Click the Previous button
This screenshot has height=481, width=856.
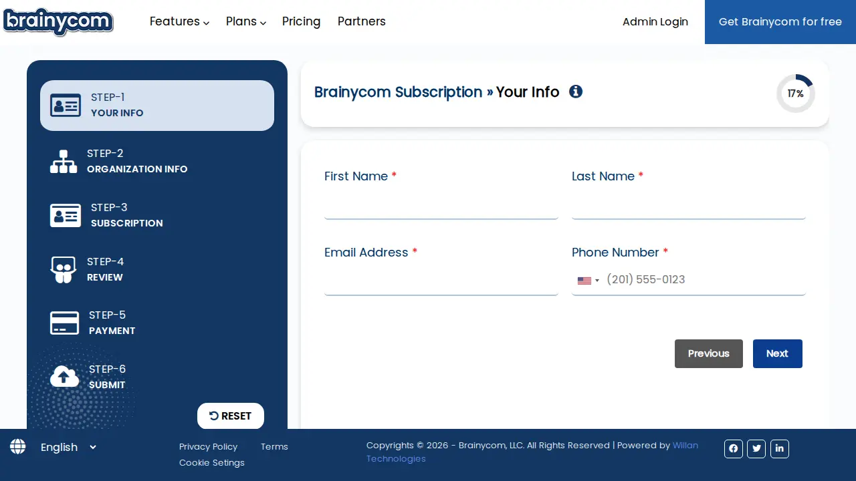[709, 353]
